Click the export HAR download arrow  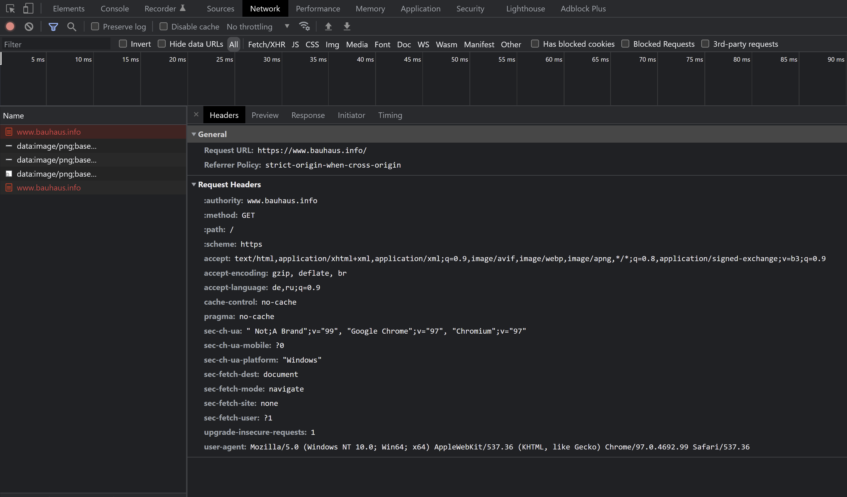click(x=347, y=27)
